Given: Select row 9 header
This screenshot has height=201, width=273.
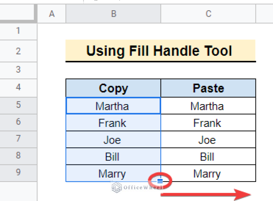Looking at the screenshot, I should (18, 173).
